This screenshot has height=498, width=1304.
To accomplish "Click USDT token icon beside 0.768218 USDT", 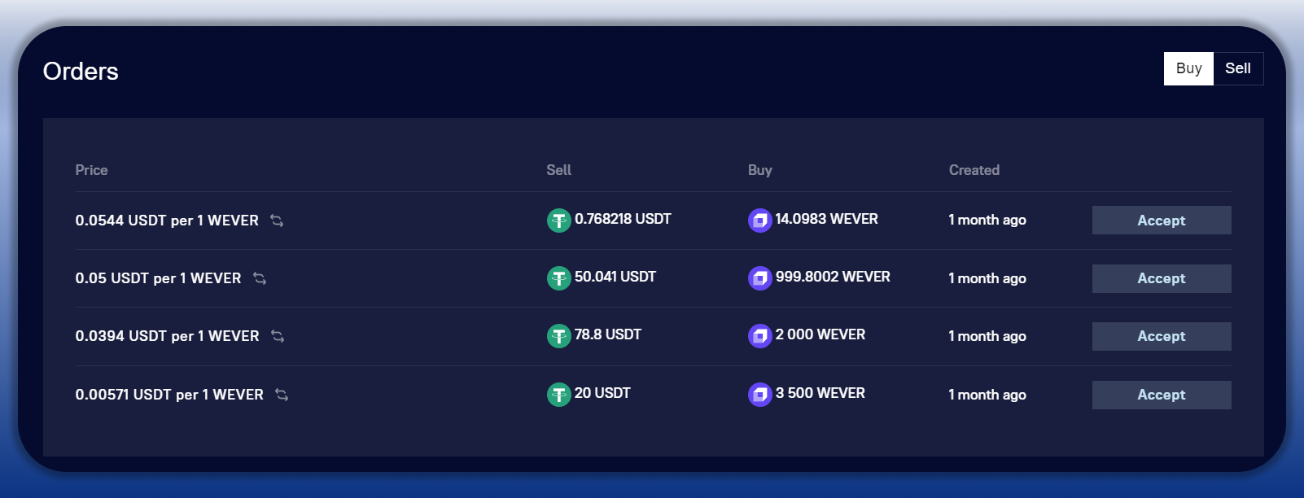I will pyautogui.click(x=558, y=220).
